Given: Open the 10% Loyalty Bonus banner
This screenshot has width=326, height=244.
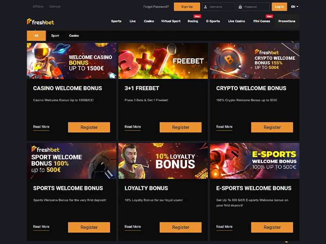Looking at the screenshot, I should tap(163, 161).
